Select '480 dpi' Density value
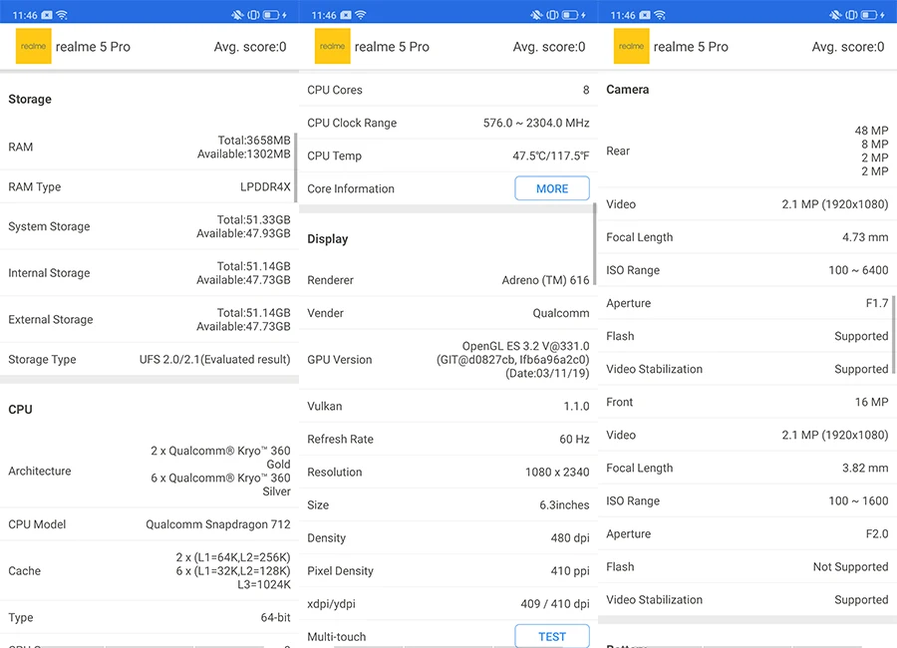Viewport: 897px width, 648px height. (570, 538)
